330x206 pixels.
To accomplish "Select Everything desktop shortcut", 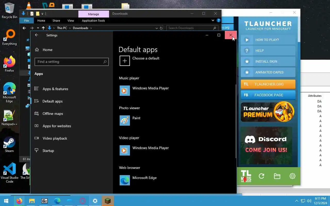I will 10,37.
